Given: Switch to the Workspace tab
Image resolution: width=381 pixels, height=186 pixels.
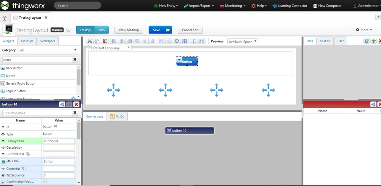Looking at the screenshot, I should (x=48, y=41).
